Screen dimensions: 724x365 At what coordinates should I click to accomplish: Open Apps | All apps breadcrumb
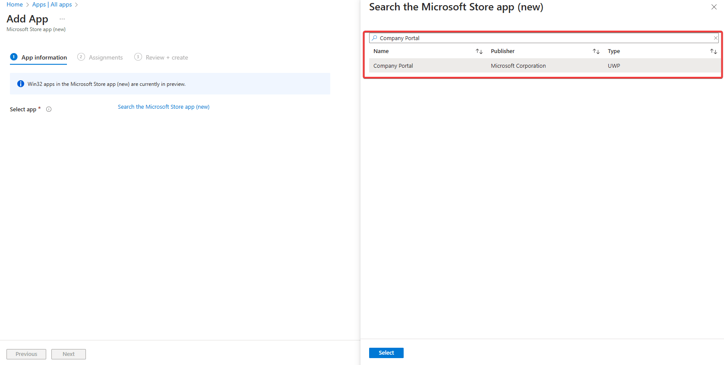(x=52, y=4)
